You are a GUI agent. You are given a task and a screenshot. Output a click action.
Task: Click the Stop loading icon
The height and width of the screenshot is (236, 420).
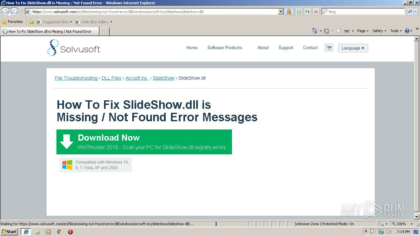[x=316, y=11]
